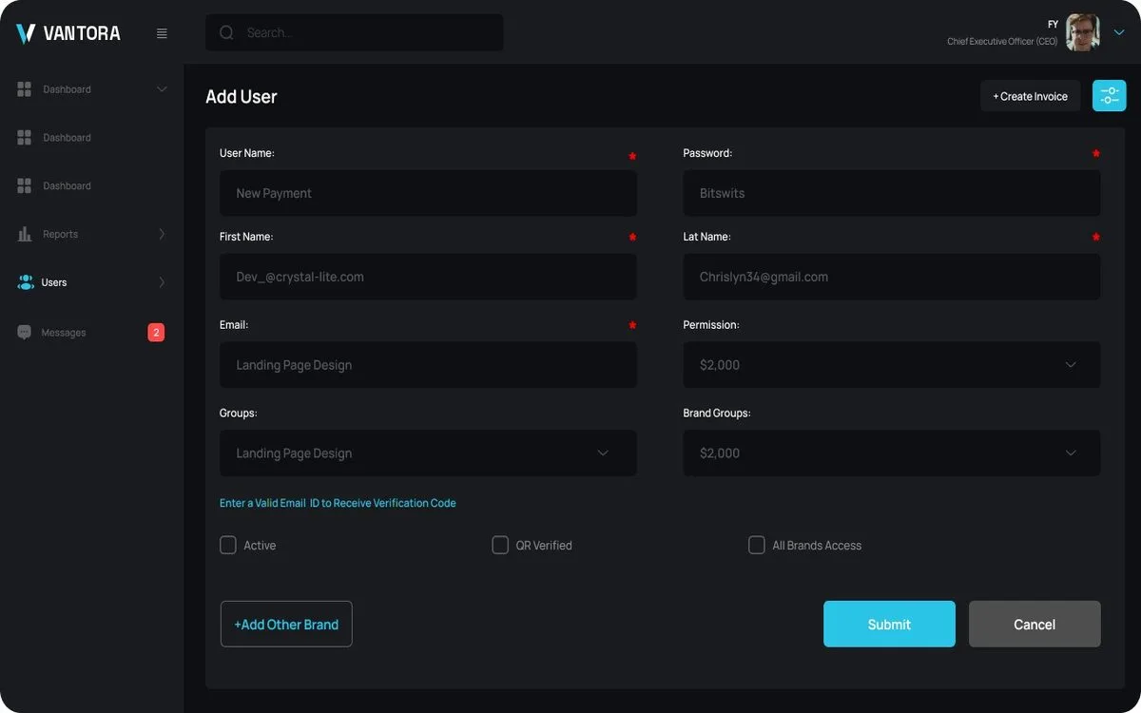This screenshot has width=1141, height=713.
Task: Focus the First Name input field
Action: point(428,277)
